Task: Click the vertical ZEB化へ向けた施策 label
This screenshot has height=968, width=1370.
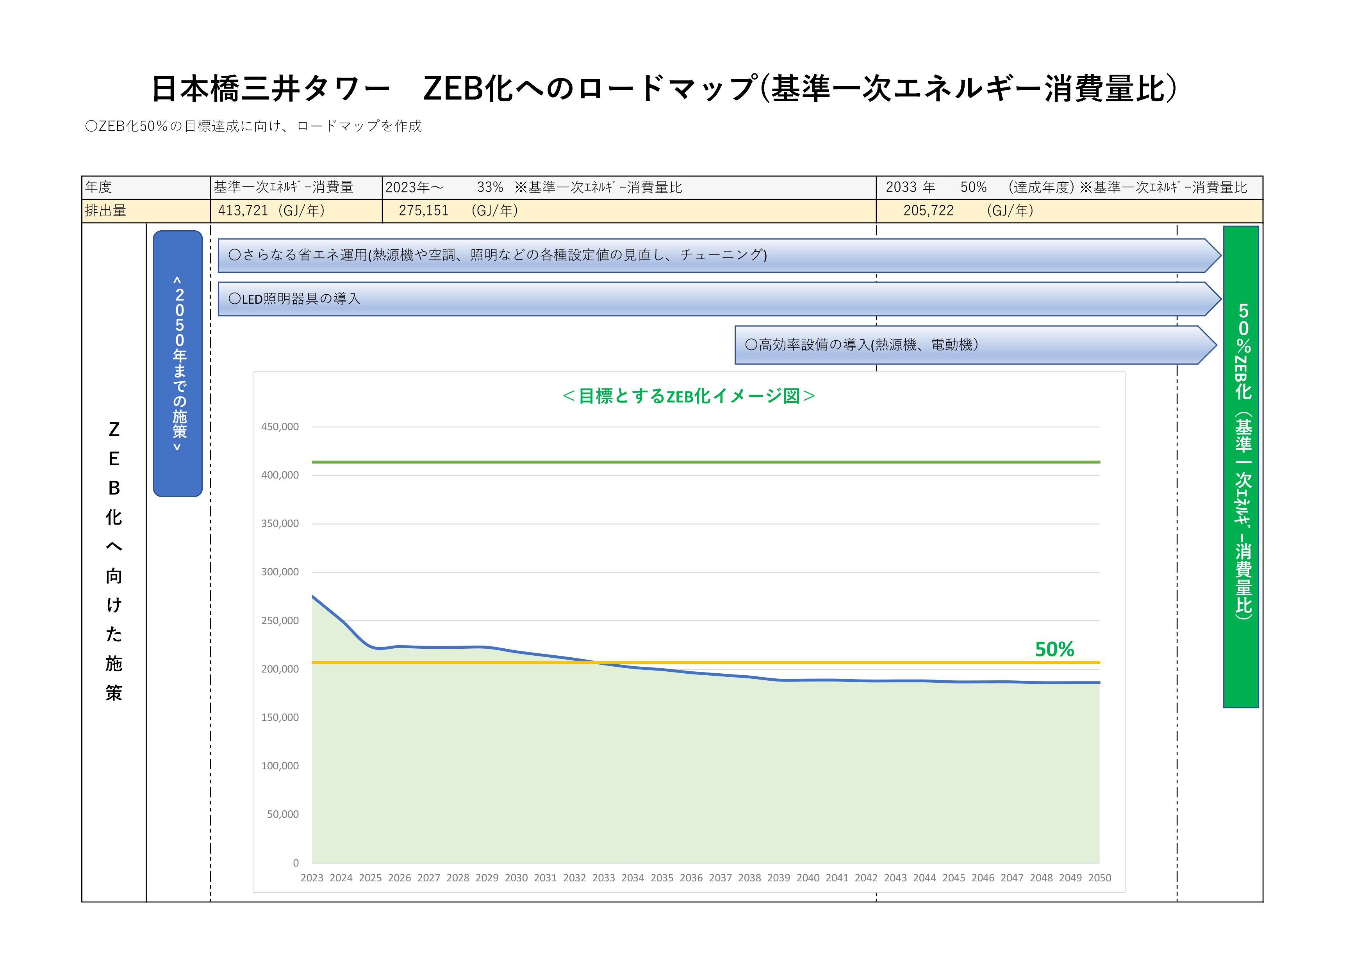Action: pyautogui.click(x=114, y=561)
